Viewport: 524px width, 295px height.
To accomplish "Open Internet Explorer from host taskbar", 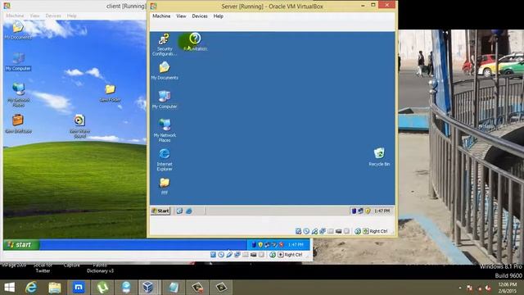I will point(31,288).
